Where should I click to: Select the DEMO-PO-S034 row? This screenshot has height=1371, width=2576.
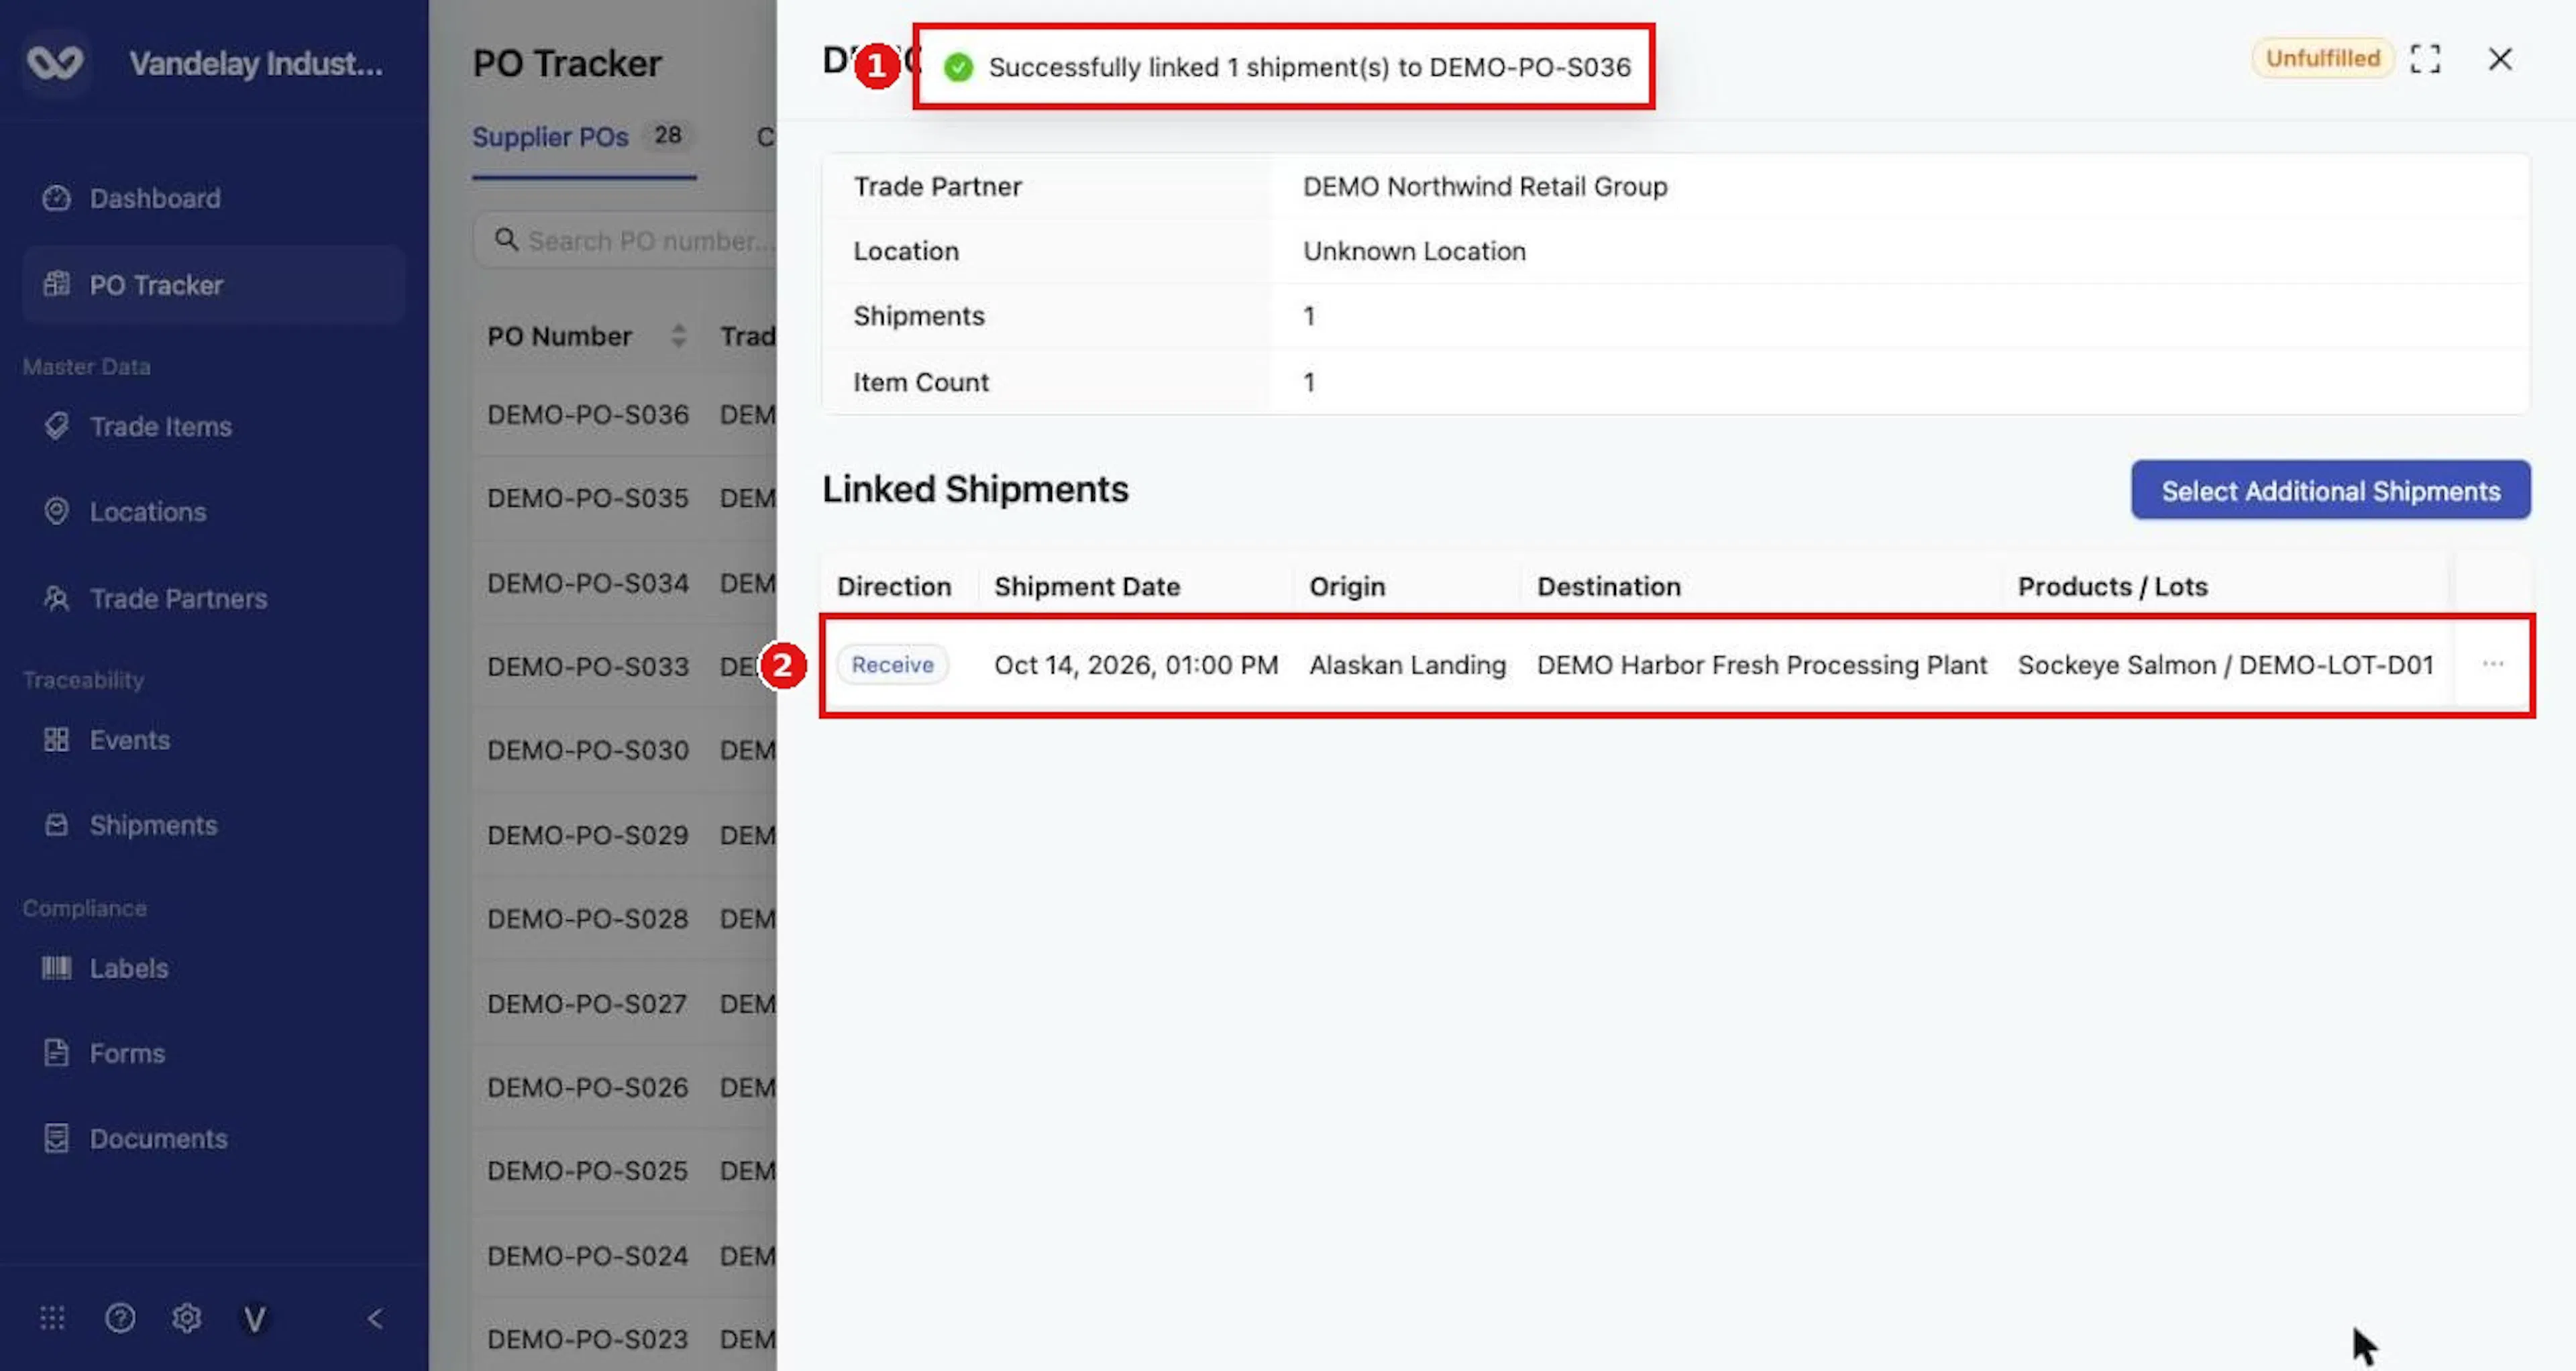click(624, 583)
